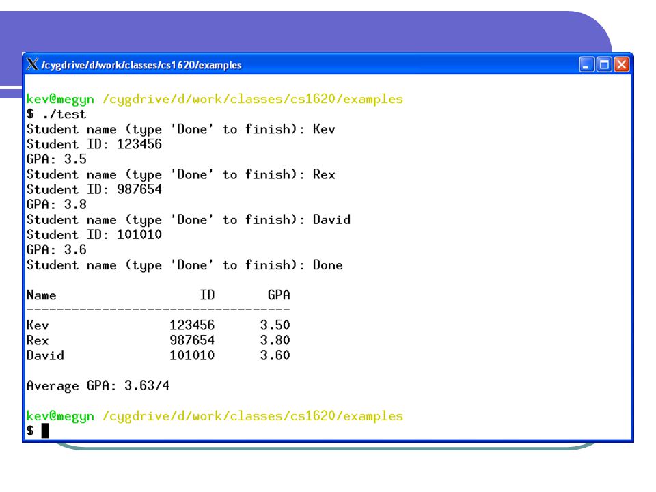This screenshot has height=492, width=656.
Task: Click table GPA value 3.50
Action: pos(275,325)
